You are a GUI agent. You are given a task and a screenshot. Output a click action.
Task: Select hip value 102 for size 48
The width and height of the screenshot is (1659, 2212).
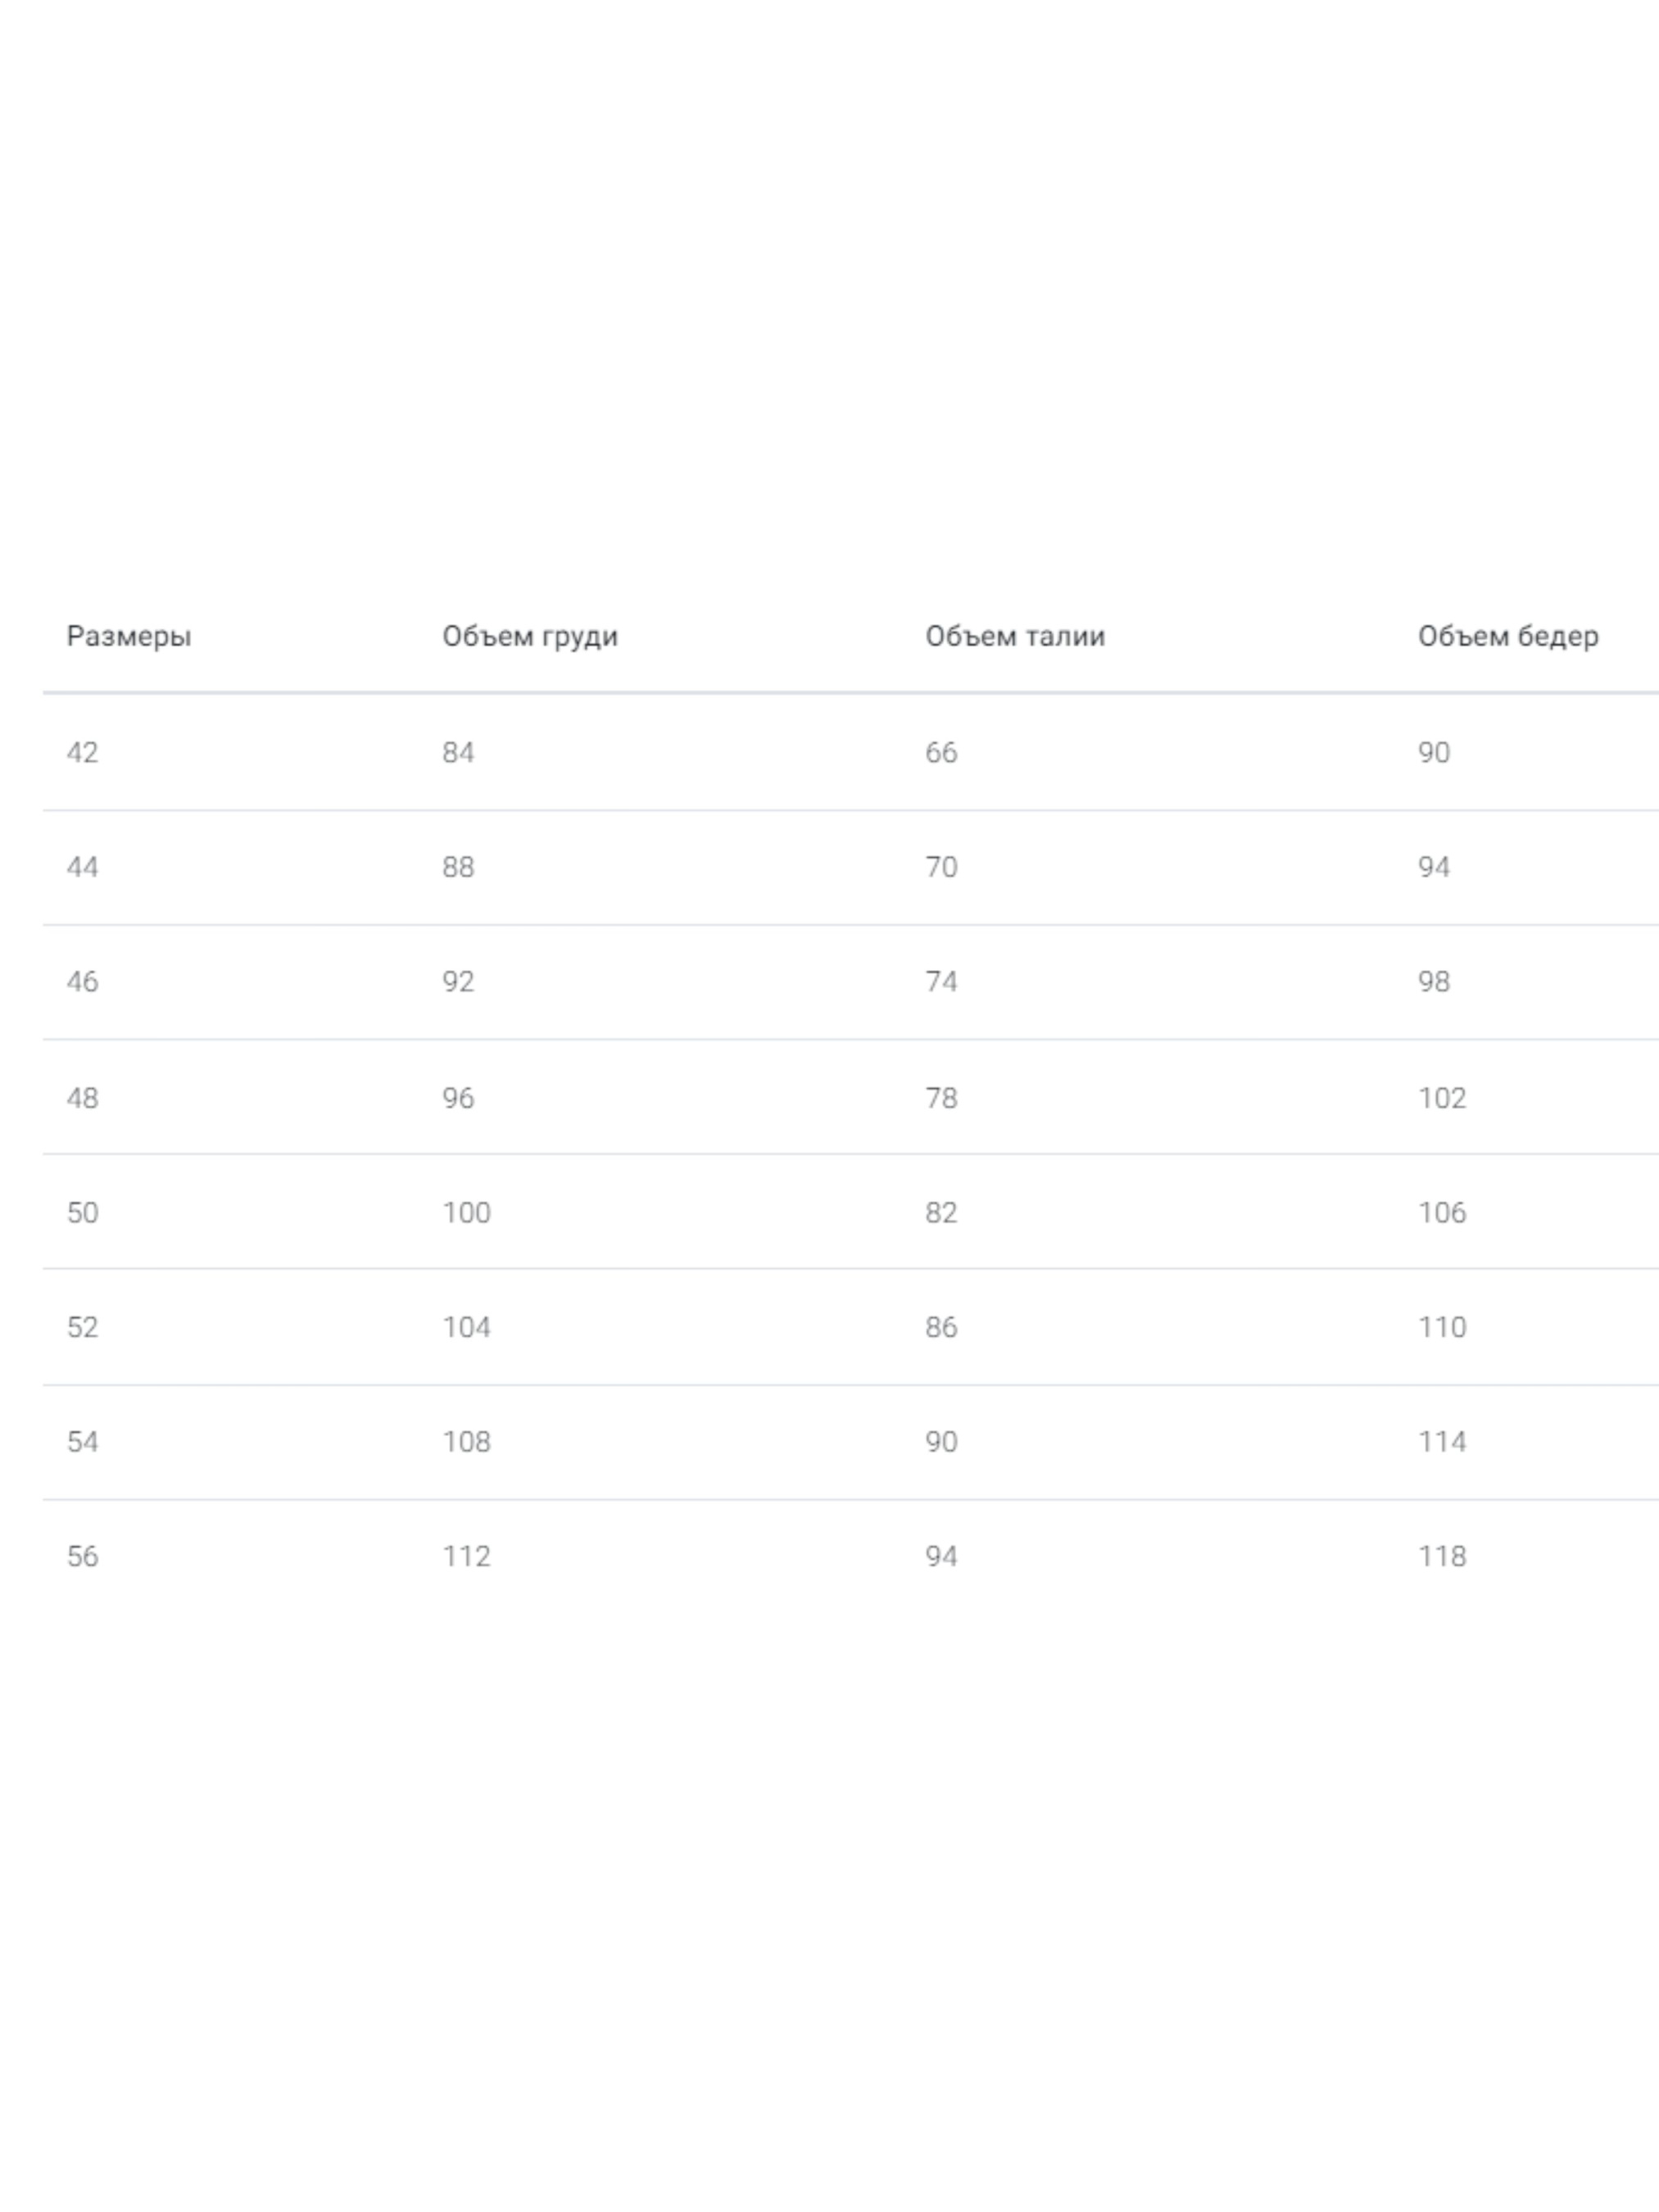1441,1098
